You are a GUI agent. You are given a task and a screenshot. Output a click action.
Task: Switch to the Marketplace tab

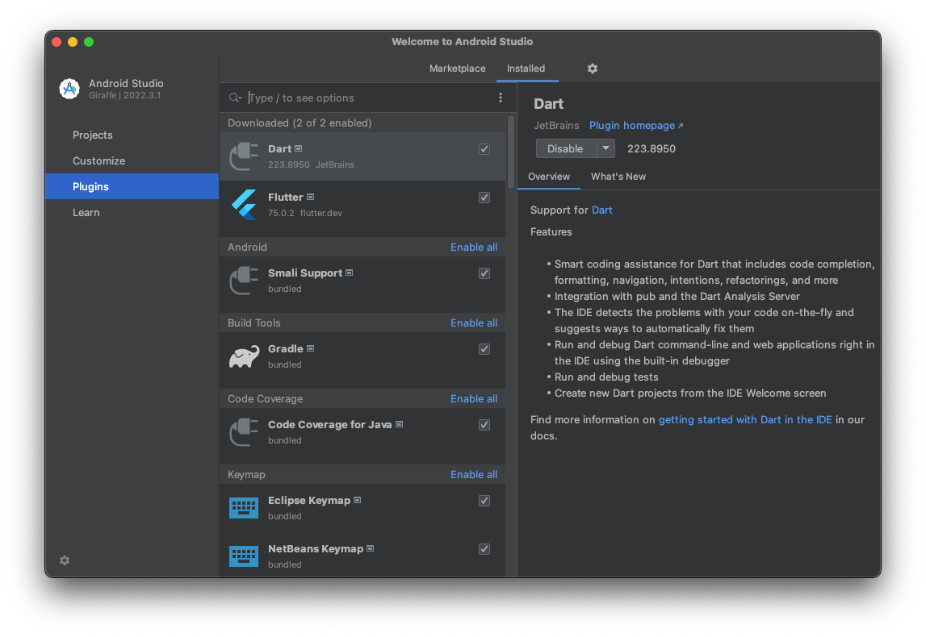point(457,69)
